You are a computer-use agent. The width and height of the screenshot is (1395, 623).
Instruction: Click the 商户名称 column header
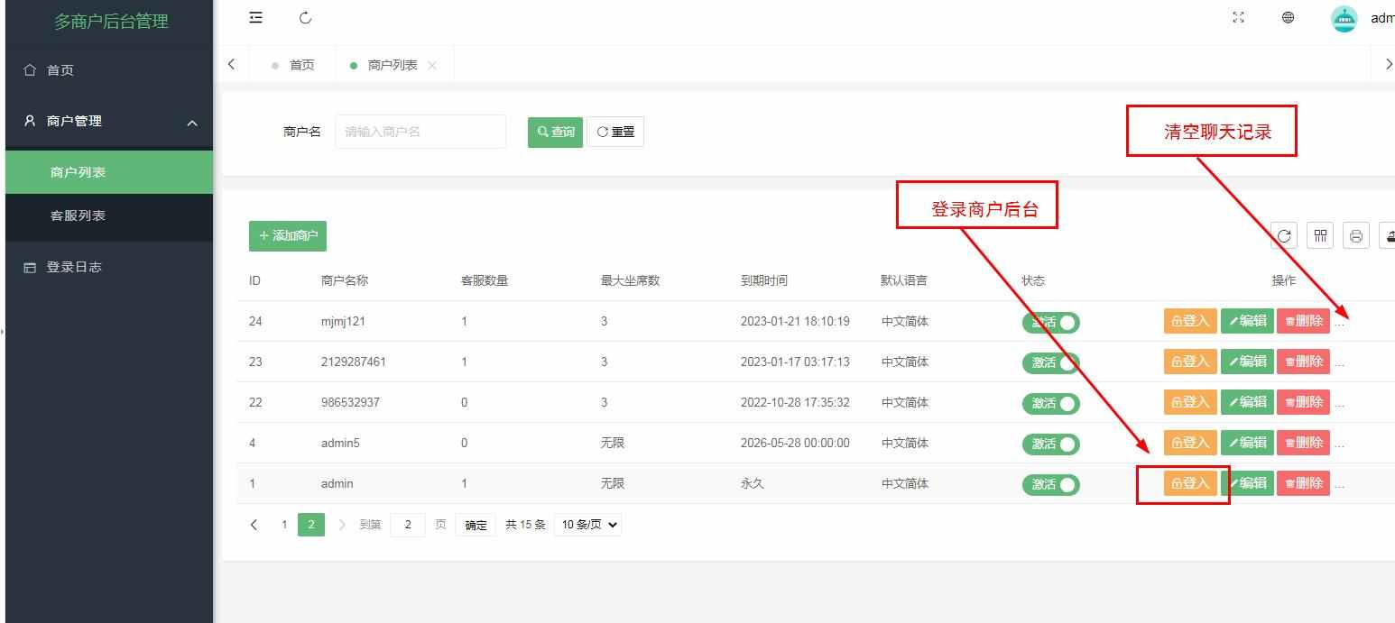pos(345,280)
